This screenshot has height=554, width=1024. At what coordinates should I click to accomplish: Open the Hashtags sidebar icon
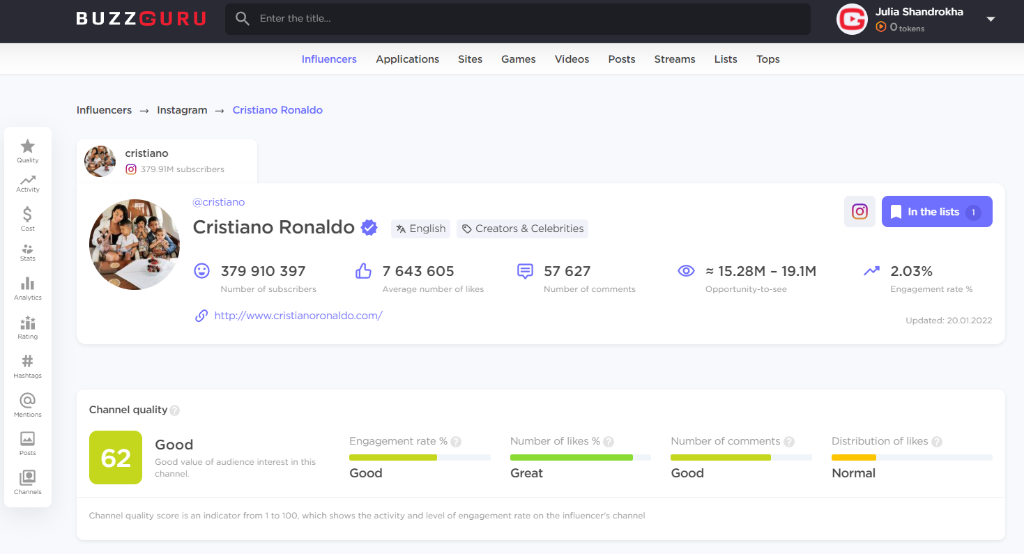(28, 365)
